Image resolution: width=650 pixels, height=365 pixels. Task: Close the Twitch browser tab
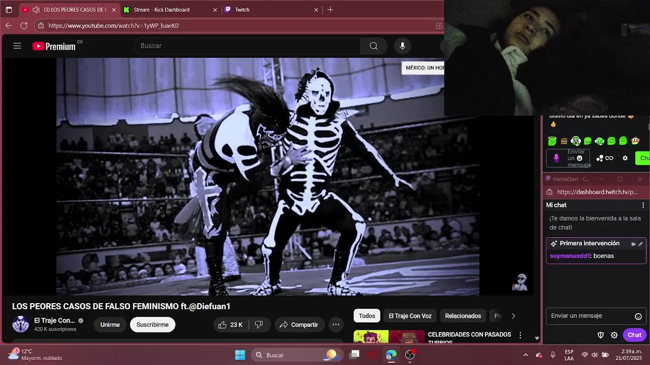316,10
